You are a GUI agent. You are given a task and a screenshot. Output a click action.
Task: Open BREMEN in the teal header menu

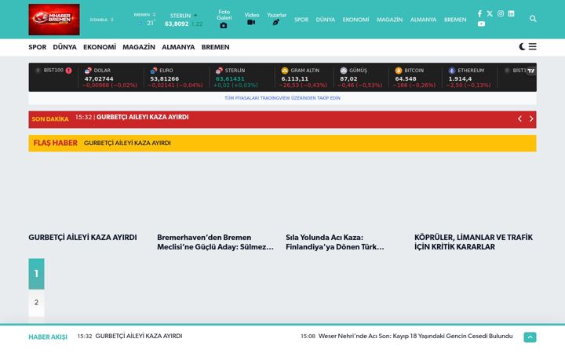click(455, 20)
